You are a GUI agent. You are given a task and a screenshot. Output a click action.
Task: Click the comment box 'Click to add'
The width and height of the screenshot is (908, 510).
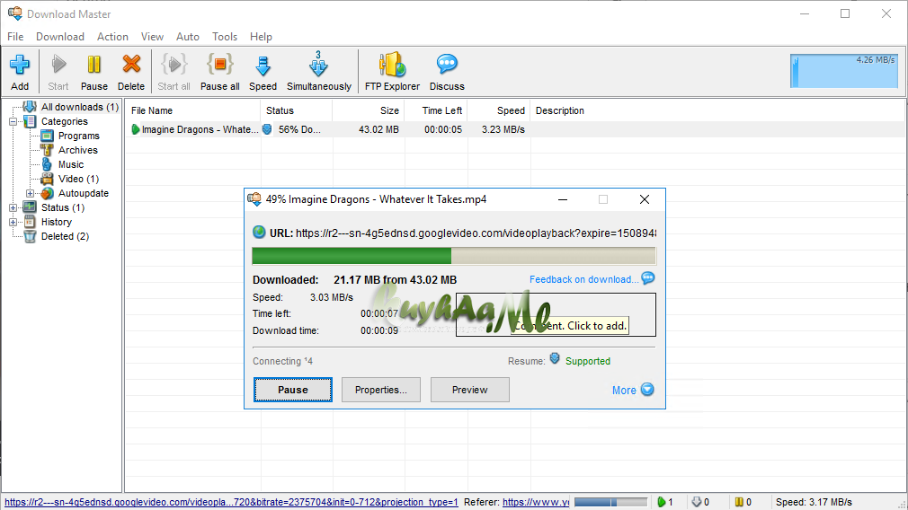[556, 314]
